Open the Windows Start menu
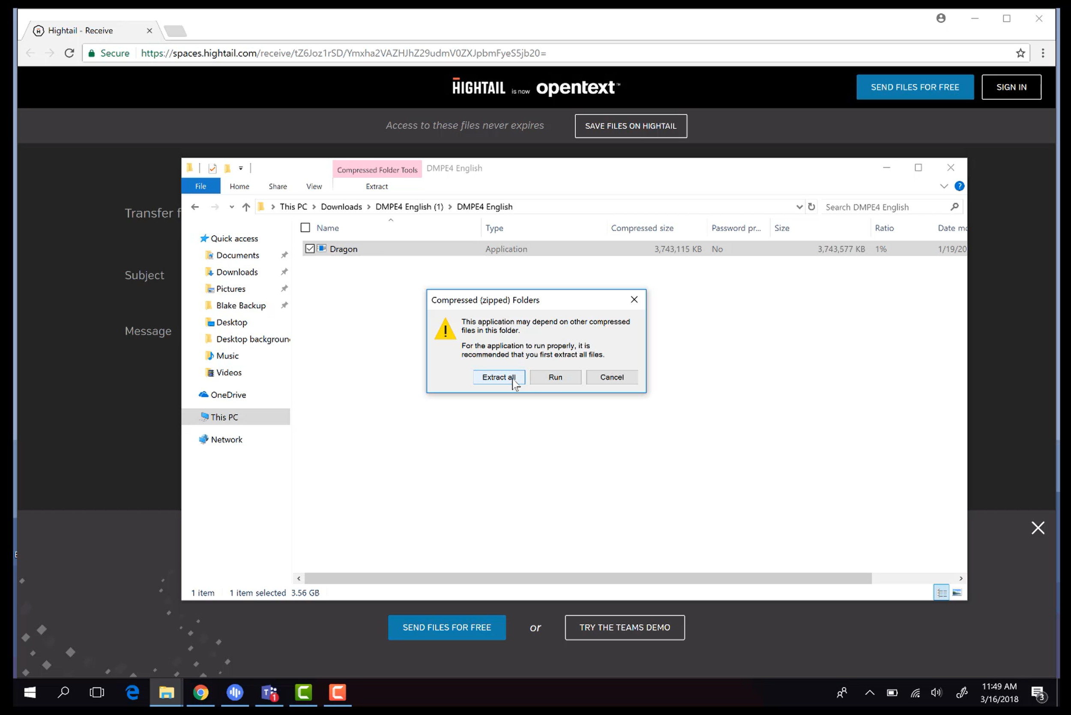The height and width of the screenshot is (715, 1071). [30, 693]
